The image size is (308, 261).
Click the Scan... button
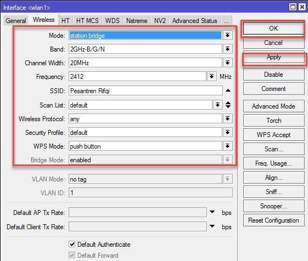click(274, 149)
